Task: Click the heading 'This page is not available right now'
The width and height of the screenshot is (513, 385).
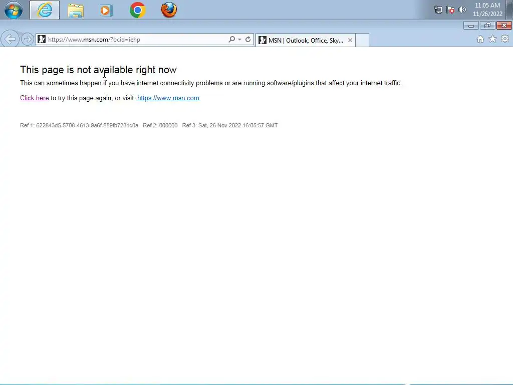Action: click(98, 70)
